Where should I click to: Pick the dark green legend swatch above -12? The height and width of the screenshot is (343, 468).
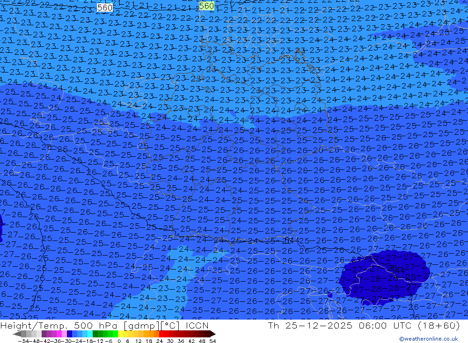point(95,334)
